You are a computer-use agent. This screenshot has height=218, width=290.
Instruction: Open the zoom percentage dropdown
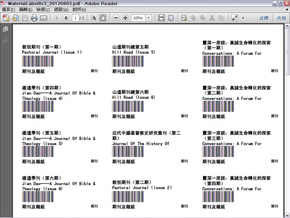point(149,18)
